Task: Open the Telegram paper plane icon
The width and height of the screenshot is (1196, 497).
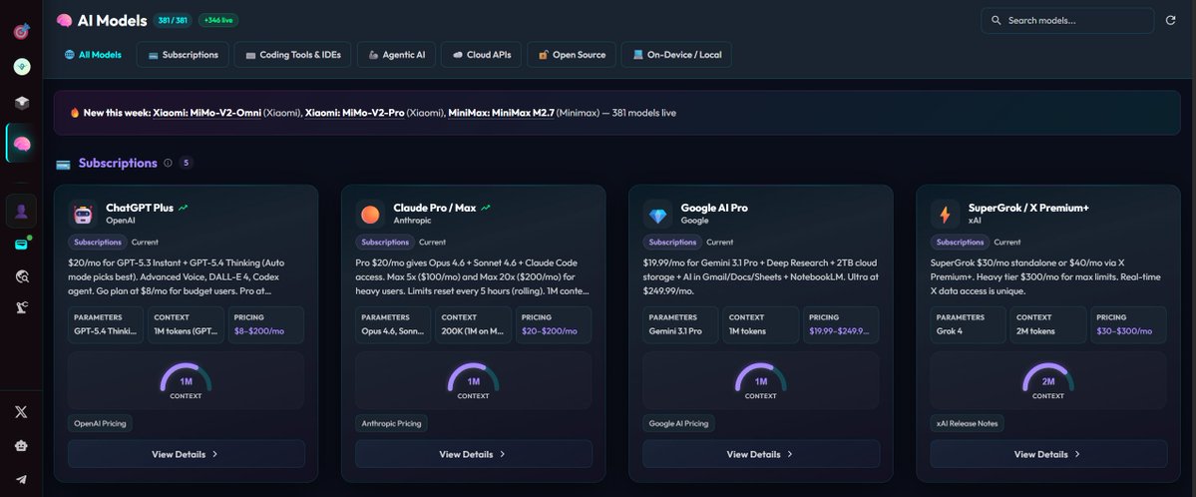Action: pos(21,479)
